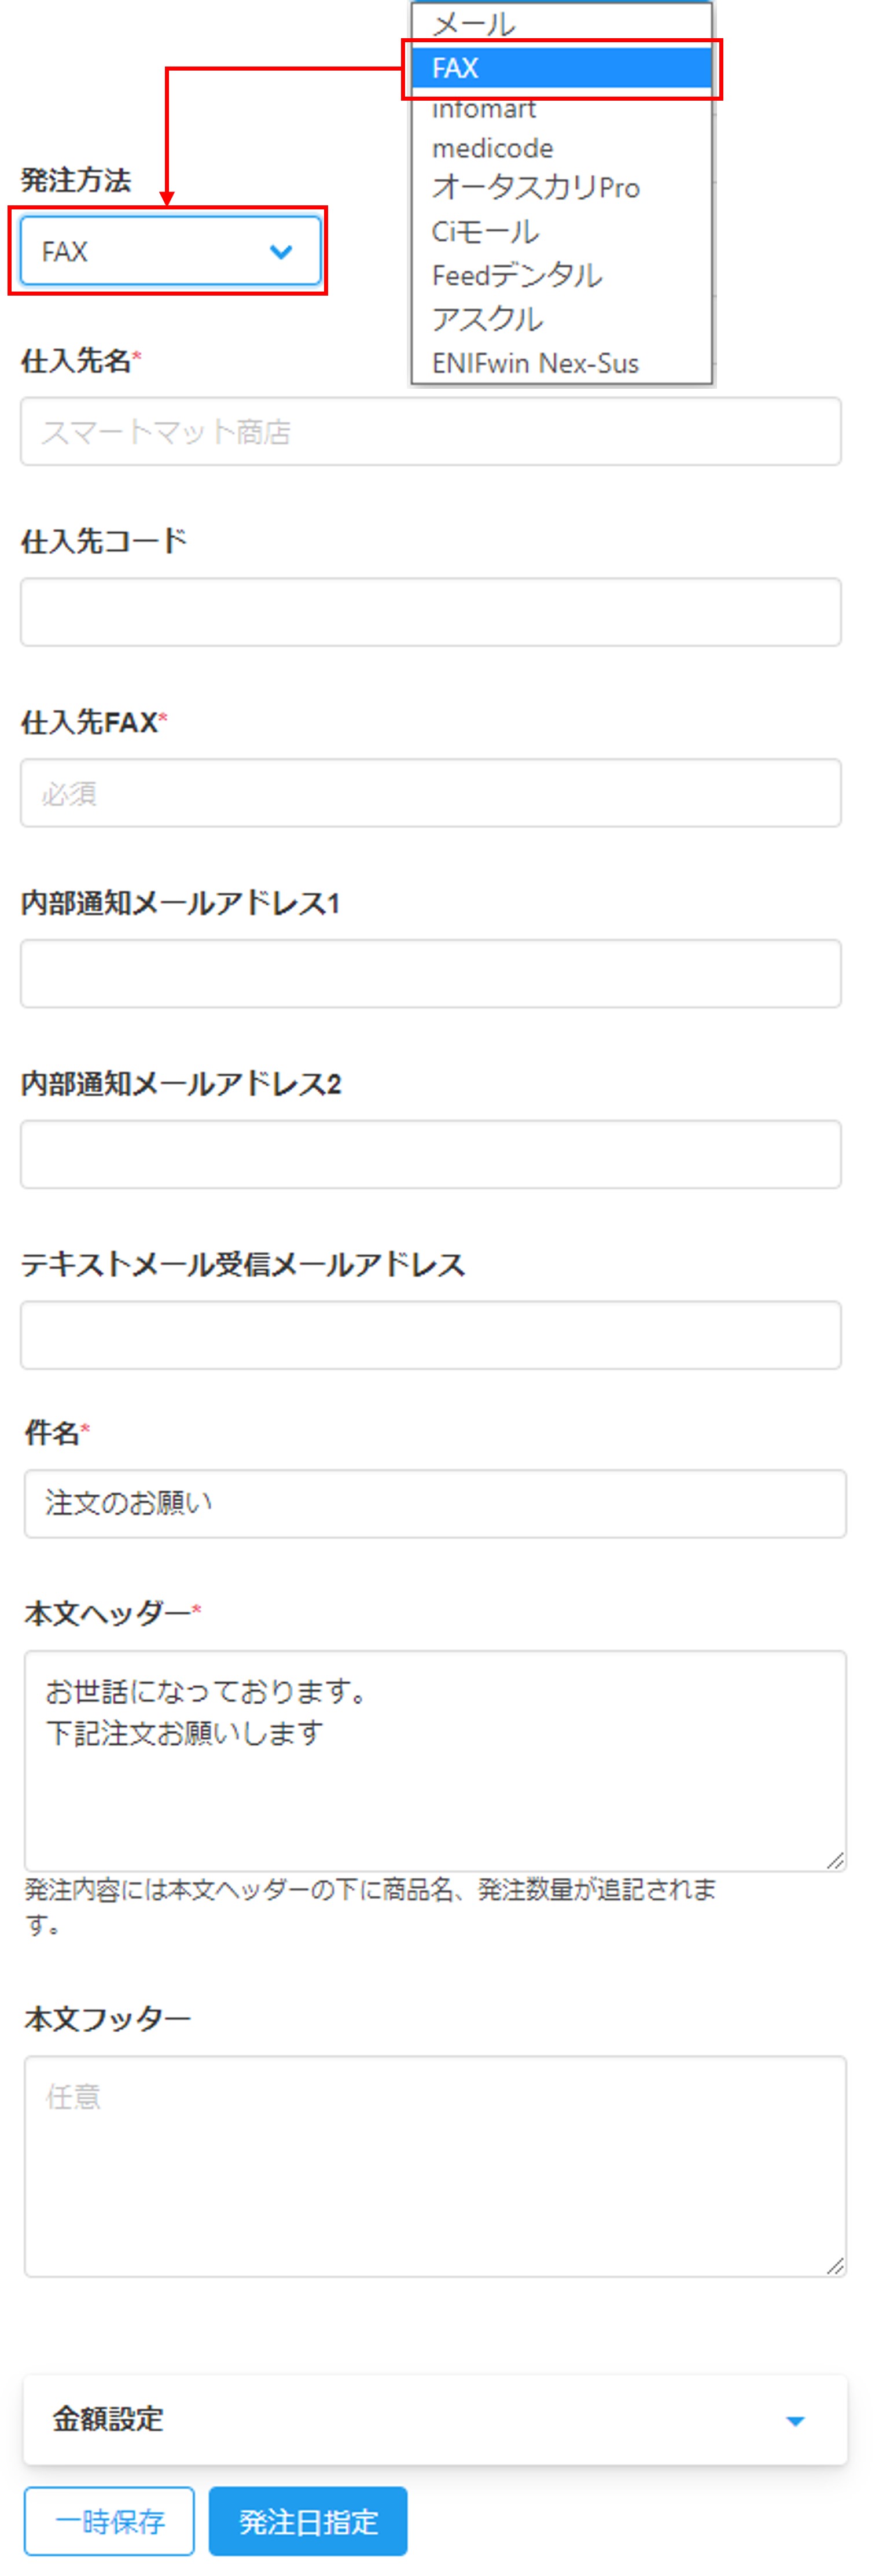The image size is (879, 2576).
Task: Focus テキストメール受信メールアドレス field
Action: (431, 1335)
